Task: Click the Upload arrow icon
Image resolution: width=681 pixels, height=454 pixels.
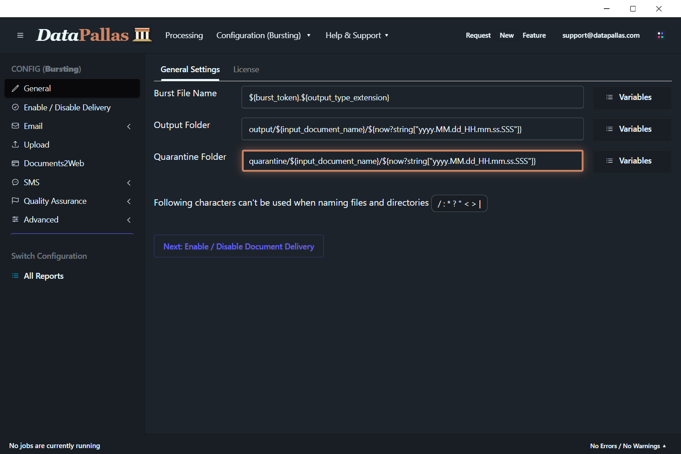Action: click(15, 144)
